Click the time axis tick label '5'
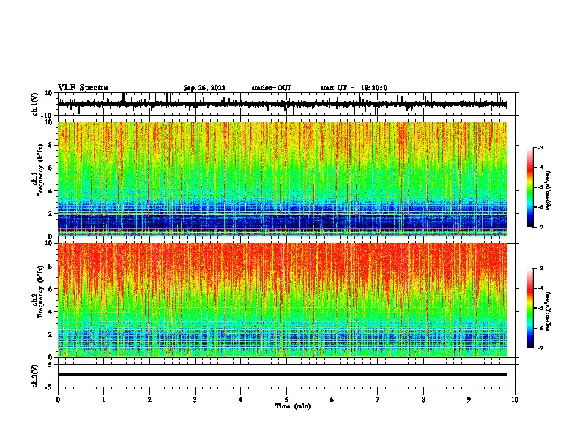580x448 pixels. 286,400
